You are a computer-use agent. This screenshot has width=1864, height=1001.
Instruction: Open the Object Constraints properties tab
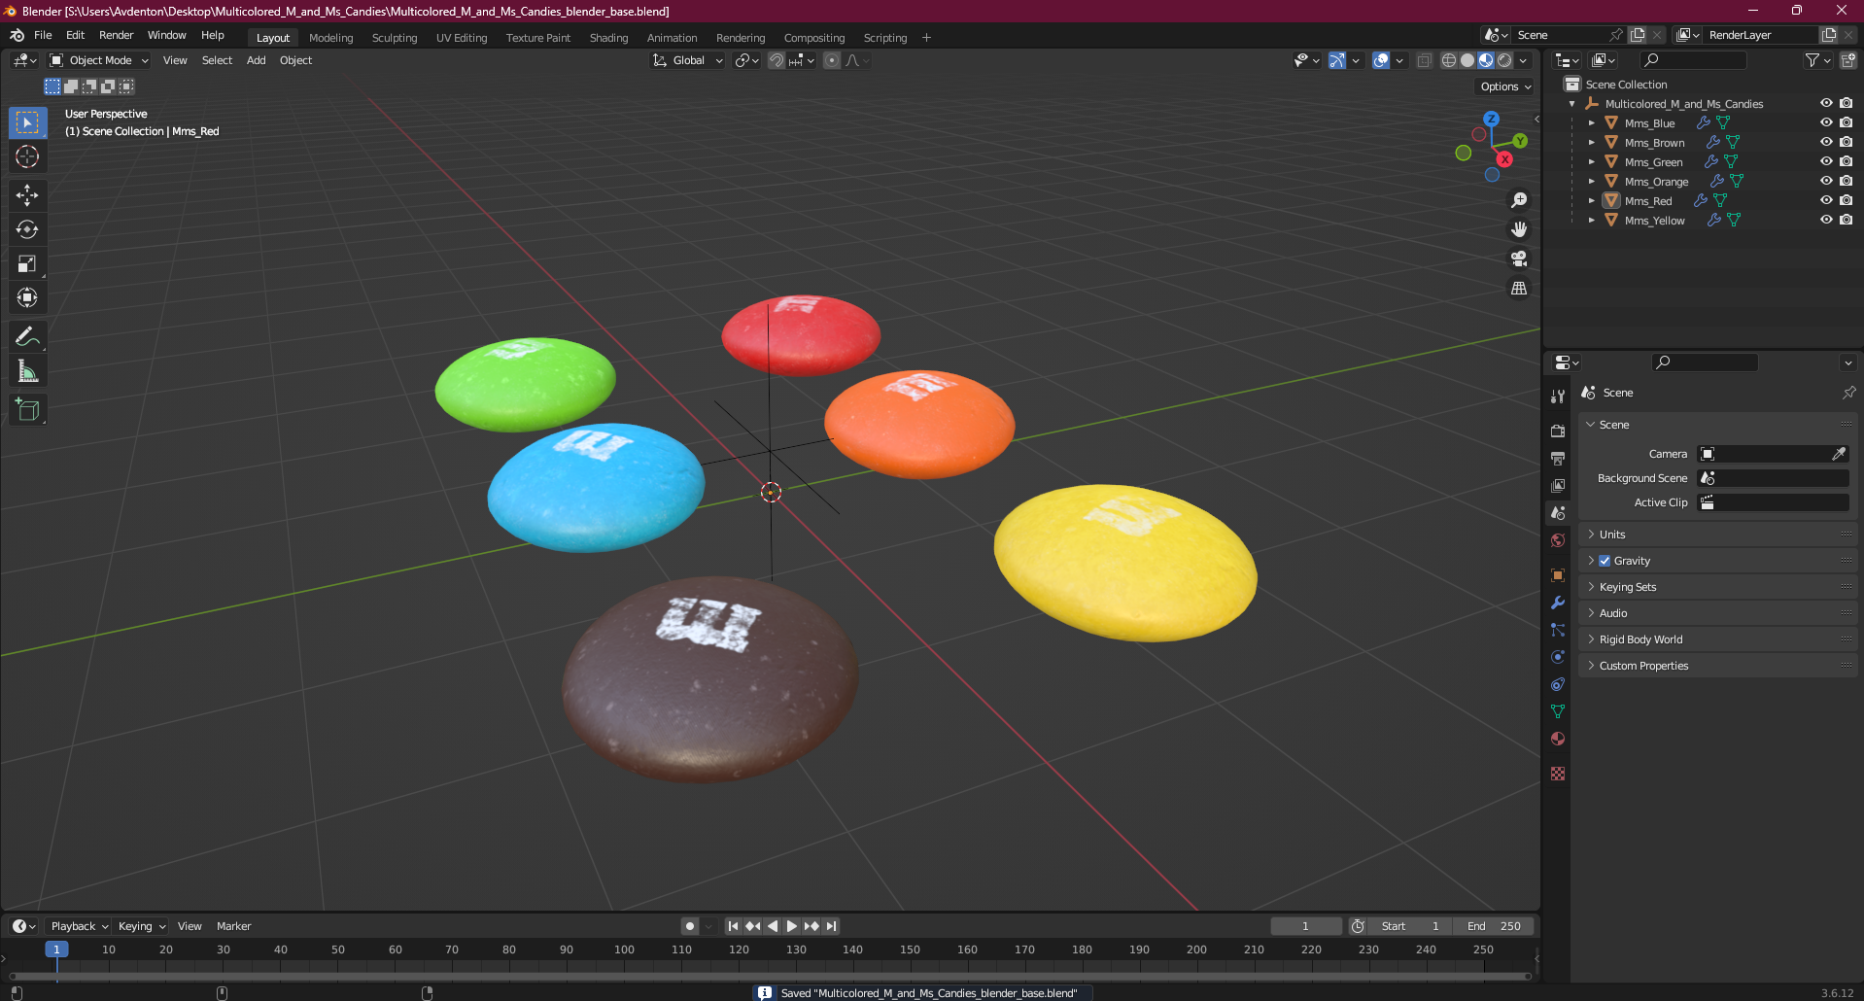tap(1558, 684)
